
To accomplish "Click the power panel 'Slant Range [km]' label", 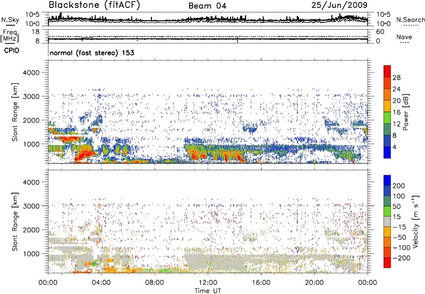I will tap(15, 112).
